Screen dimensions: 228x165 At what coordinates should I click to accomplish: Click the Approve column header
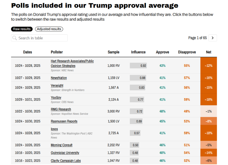pyautogui.click(x=162, y=52)
